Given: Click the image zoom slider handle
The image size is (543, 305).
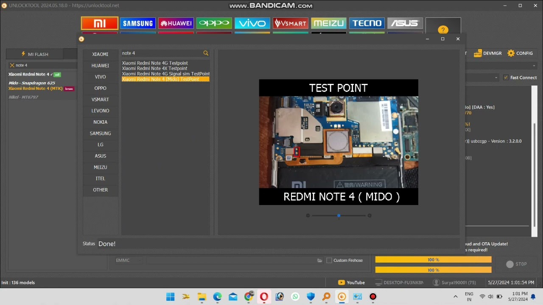Looking at the screenshot, I should click(x=339, y=216).
